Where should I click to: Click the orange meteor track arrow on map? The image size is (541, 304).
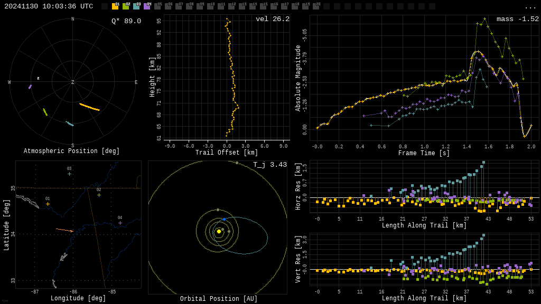(x=64, y=230)
